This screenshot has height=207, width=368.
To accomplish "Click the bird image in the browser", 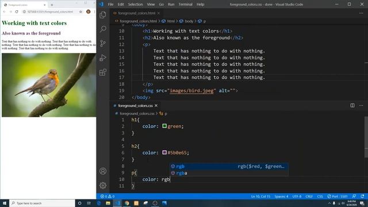I will click(x=49, y=85).
